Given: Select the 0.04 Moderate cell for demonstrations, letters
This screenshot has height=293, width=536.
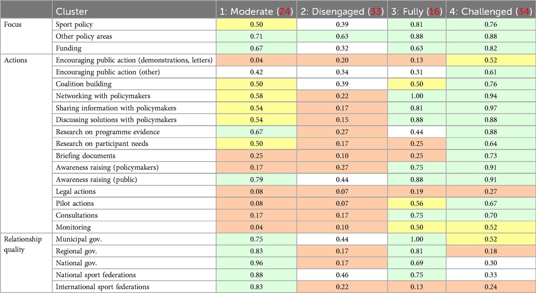Looking at the screenshot, I should tap(256, 60).
